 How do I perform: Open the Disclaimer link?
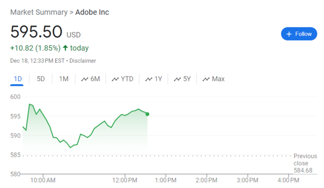(x=83, y=61)
